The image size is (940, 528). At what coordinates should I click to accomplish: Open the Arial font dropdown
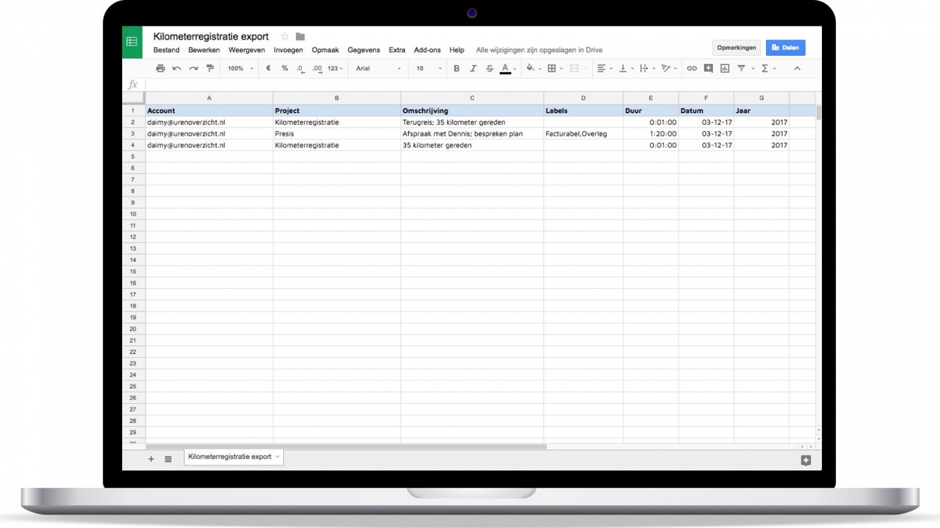[x=378, y=69]
